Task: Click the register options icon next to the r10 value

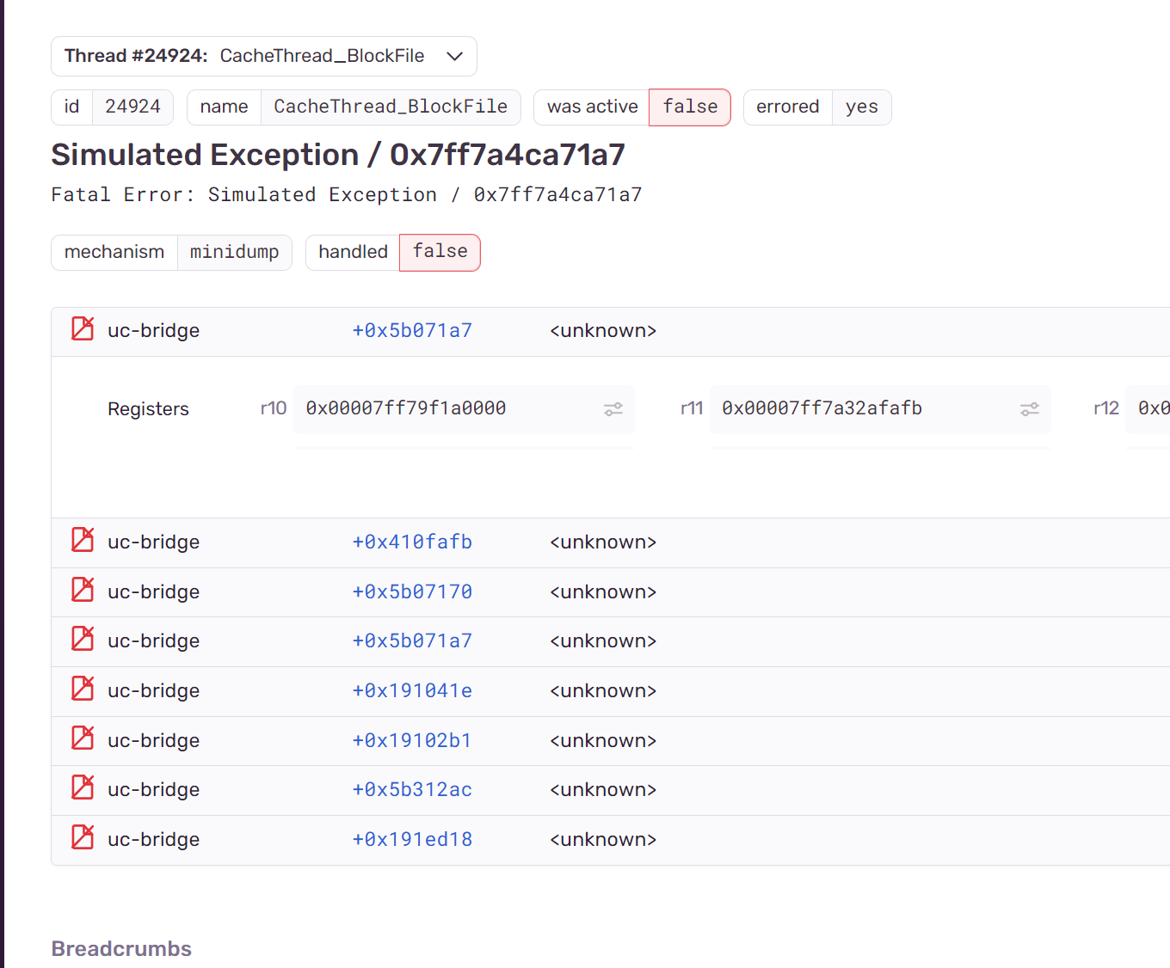Action: tap(613, 408)
